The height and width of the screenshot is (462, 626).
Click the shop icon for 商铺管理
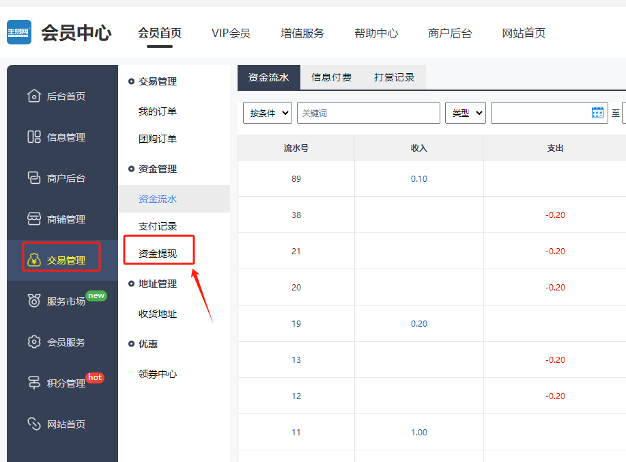point(34,219)
